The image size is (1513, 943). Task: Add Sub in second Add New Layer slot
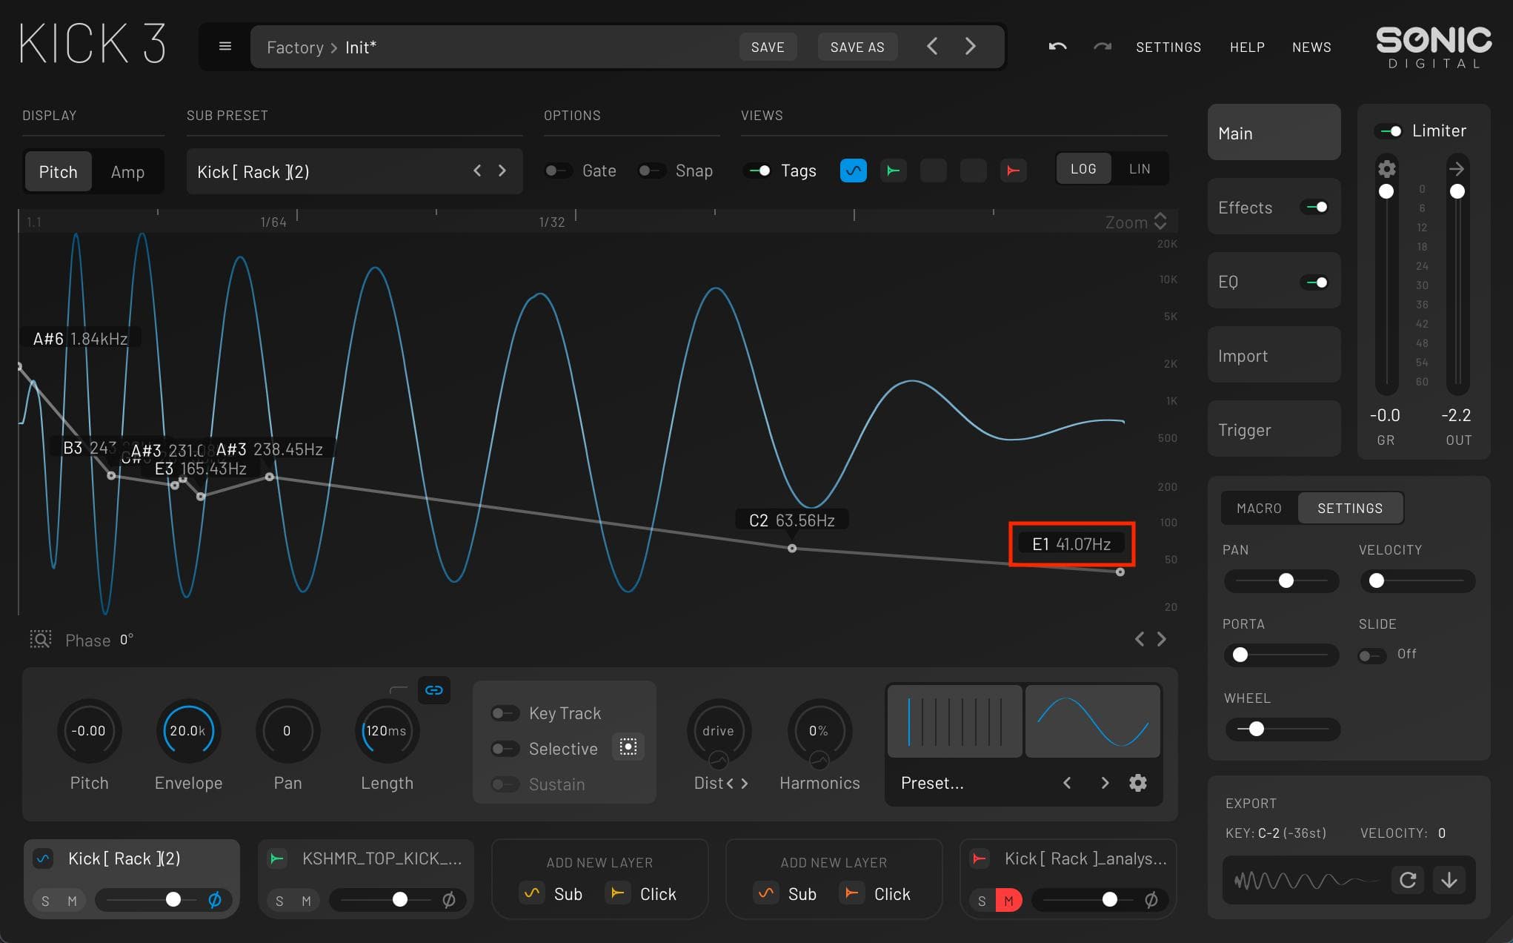pos(785,893)
